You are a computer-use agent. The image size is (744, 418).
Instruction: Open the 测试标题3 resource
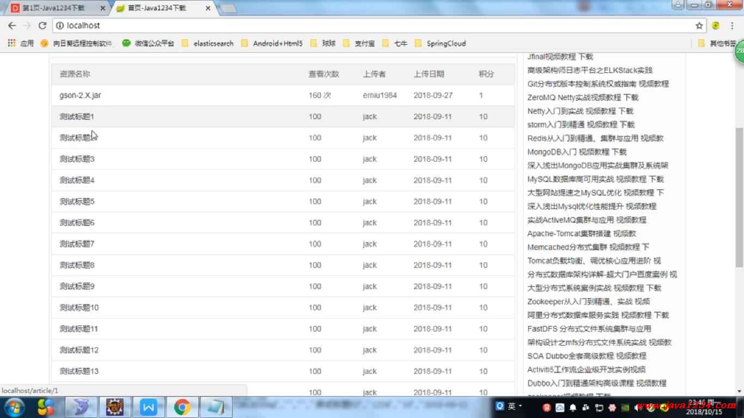click(x=77, y=159)
